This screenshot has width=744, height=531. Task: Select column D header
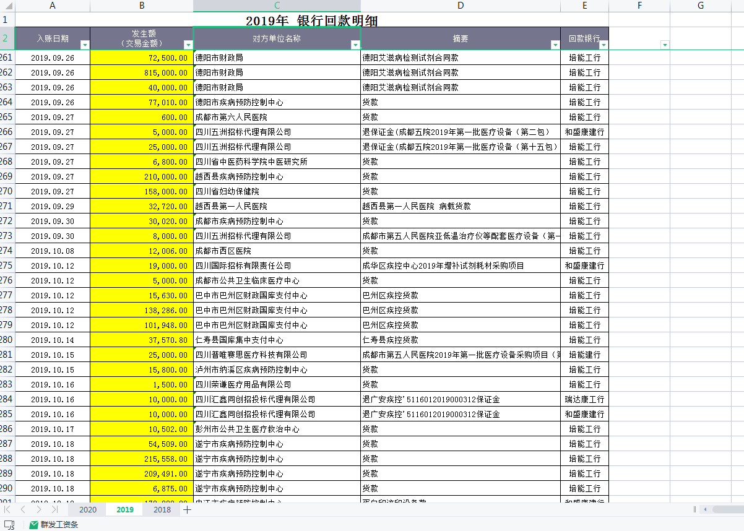pyautogui.click(x=461, y=6)
